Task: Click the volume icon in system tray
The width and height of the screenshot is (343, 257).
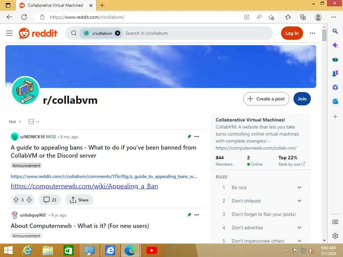Action: coord(311,250)
